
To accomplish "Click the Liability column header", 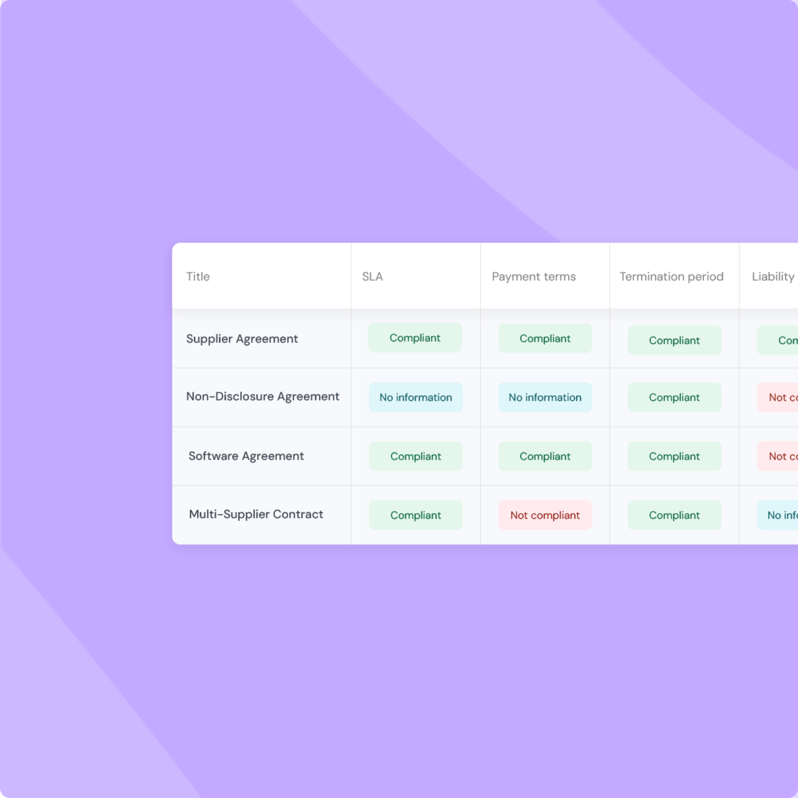I will pyautogui.click(x=773, y=276).
